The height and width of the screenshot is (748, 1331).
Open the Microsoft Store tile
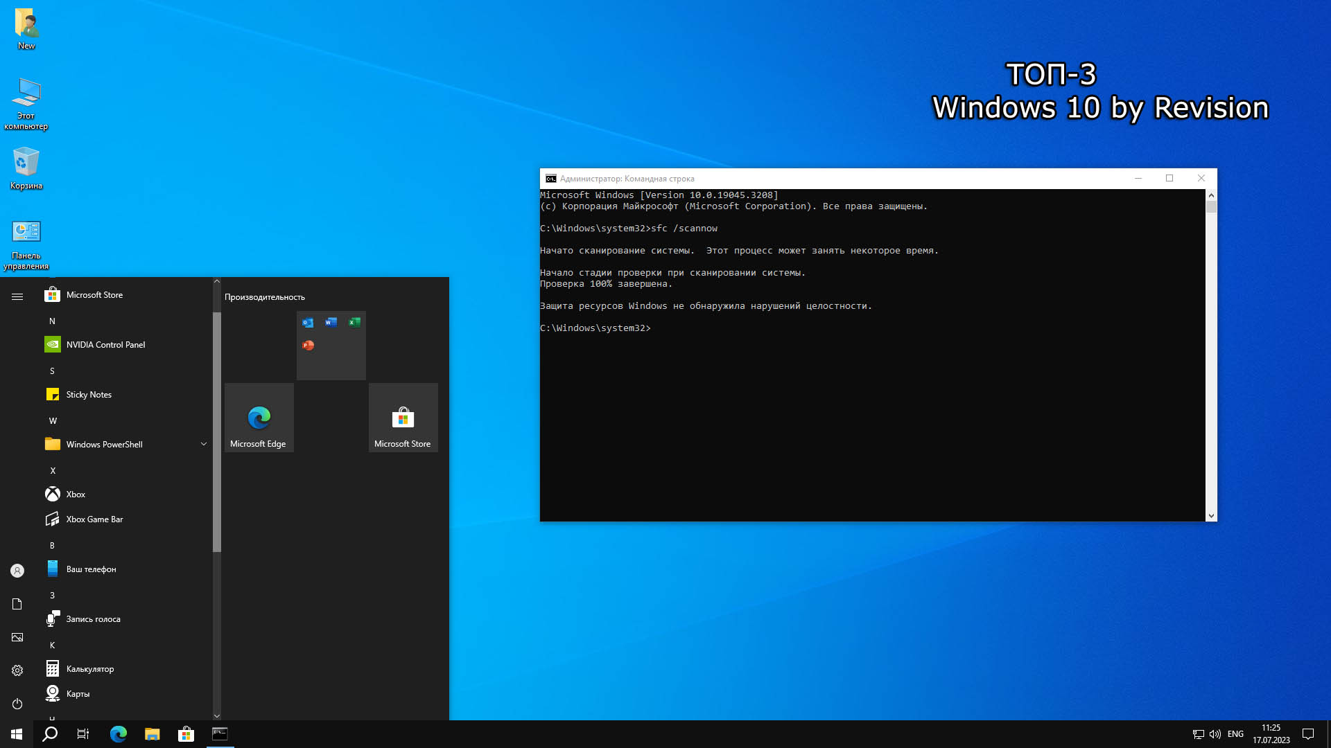coord(403,418)
